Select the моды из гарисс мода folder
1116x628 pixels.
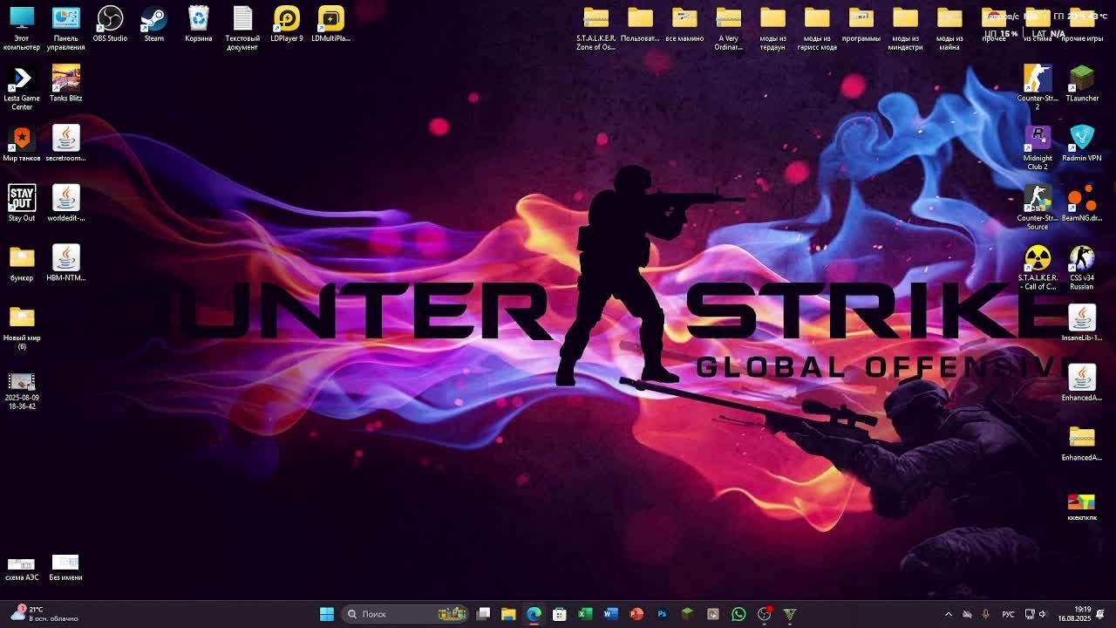(817, 27)
